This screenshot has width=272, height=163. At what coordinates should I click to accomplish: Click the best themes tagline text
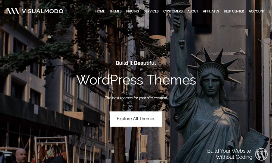coord(136,98)
